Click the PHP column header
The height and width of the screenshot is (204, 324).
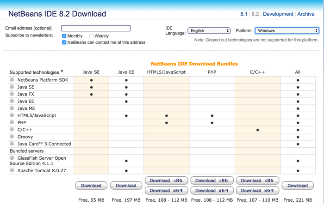coord(212,72)
